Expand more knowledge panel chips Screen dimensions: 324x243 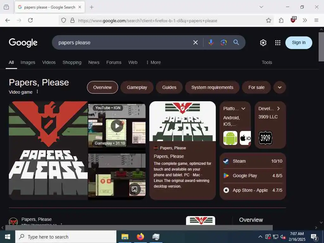(x=280, y=87)
